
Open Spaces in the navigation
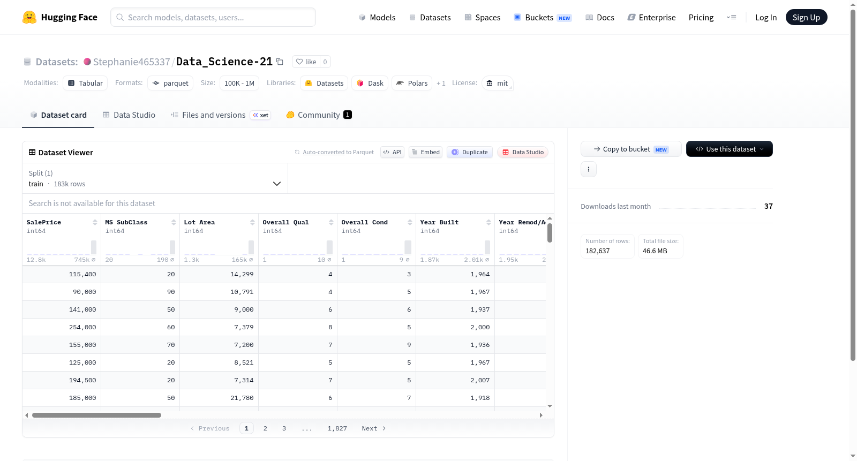click(482, 17)
